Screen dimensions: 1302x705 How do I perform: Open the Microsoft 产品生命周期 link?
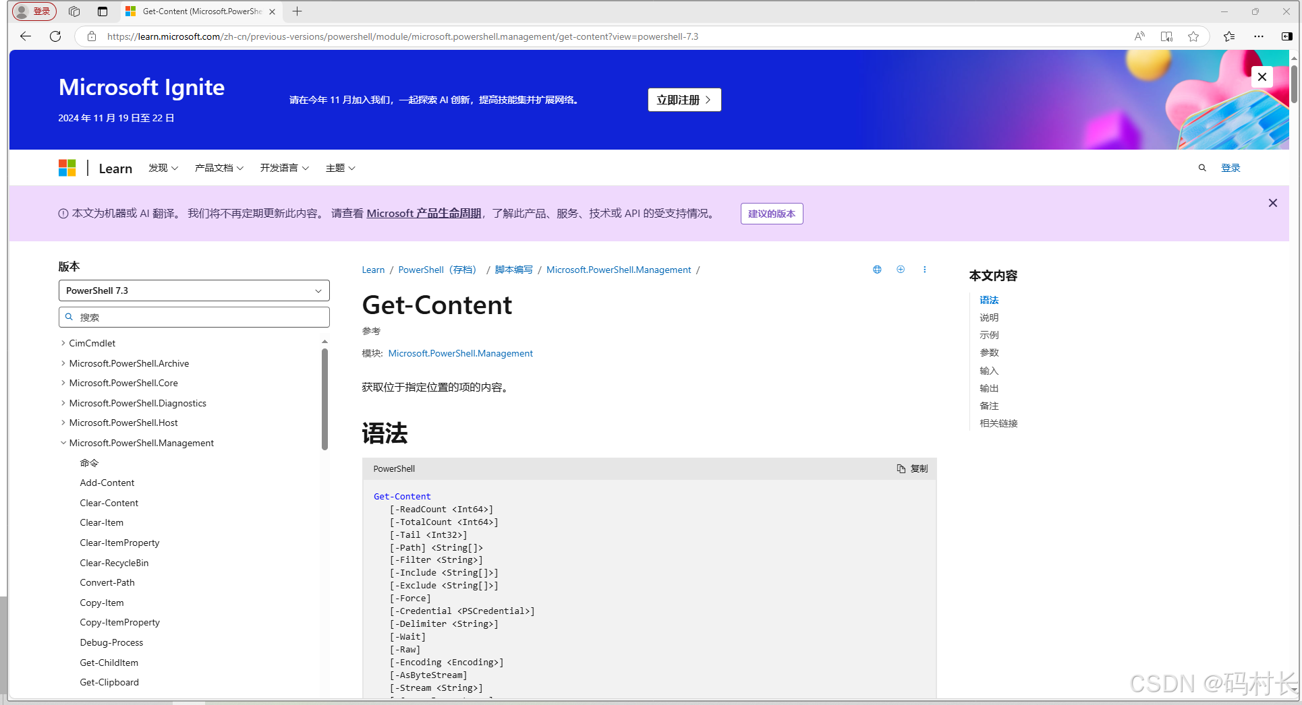click(424, 213)
